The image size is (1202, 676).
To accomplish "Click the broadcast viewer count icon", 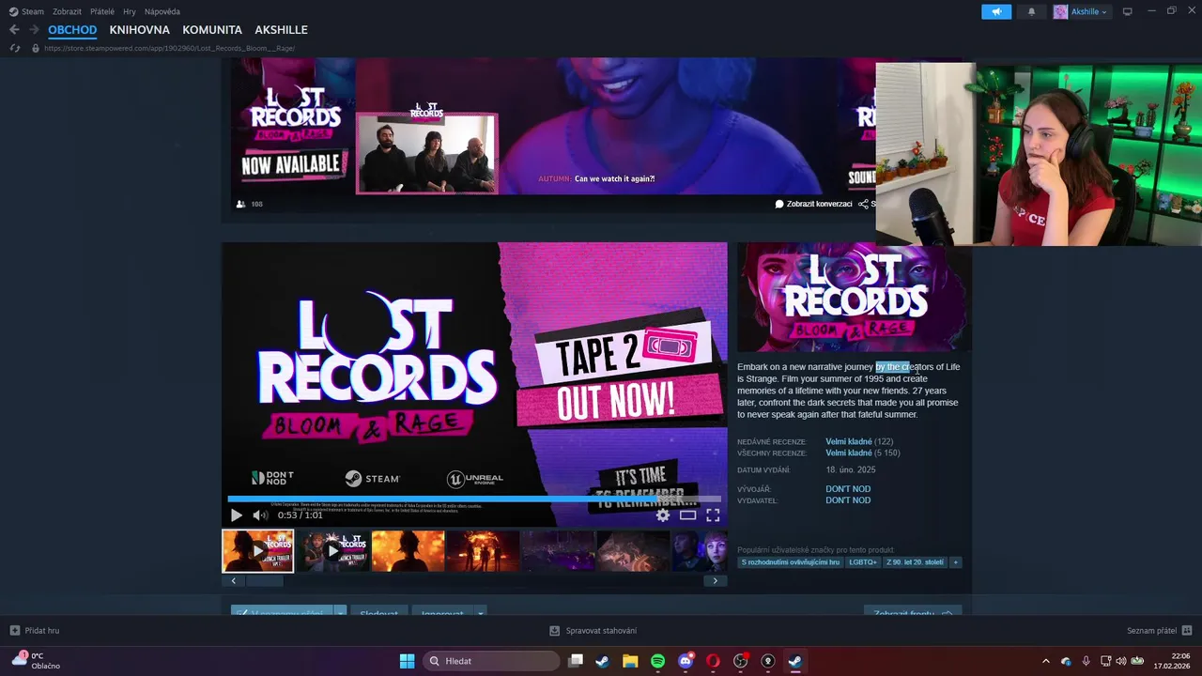I will 241,204.
